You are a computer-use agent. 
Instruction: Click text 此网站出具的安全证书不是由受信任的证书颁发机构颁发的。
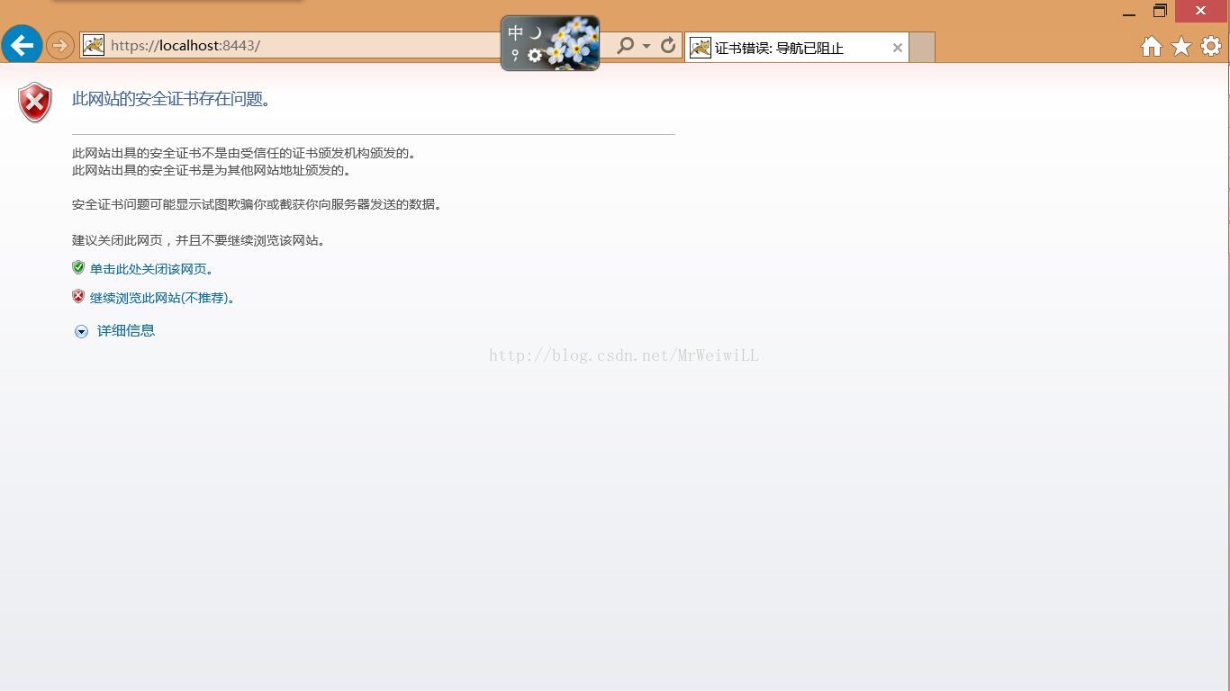[244, 153]
